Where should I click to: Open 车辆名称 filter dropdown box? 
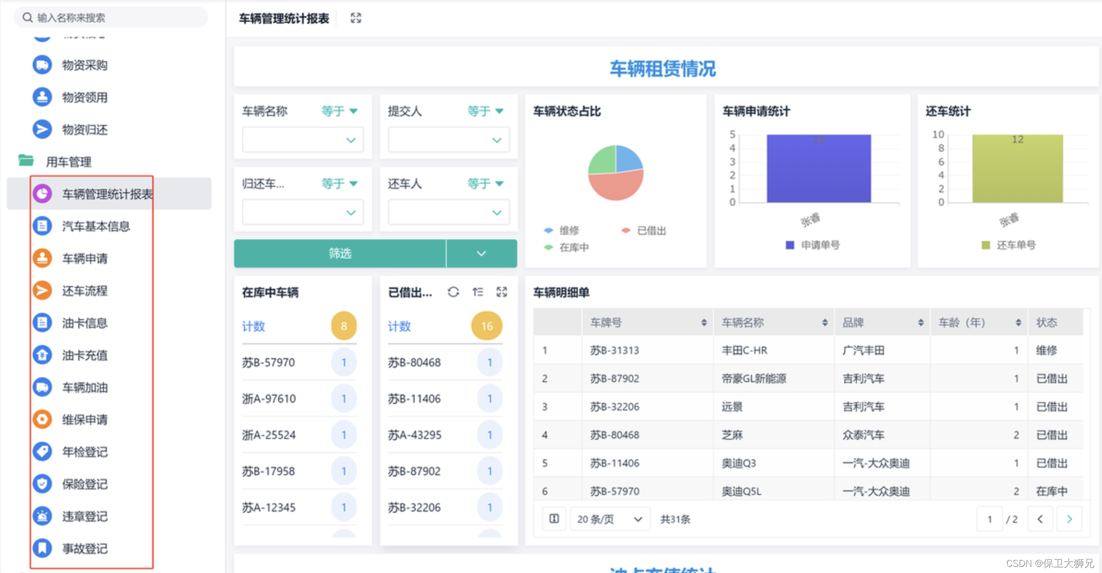click(x=303, y=140)
